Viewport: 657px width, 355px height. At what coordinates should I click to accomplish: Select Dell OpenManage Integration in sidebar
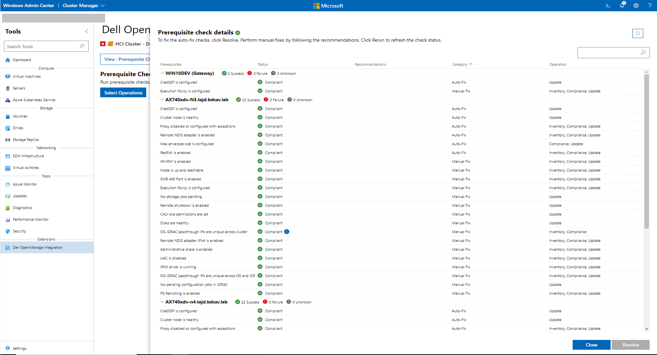(x=38, y=247)
